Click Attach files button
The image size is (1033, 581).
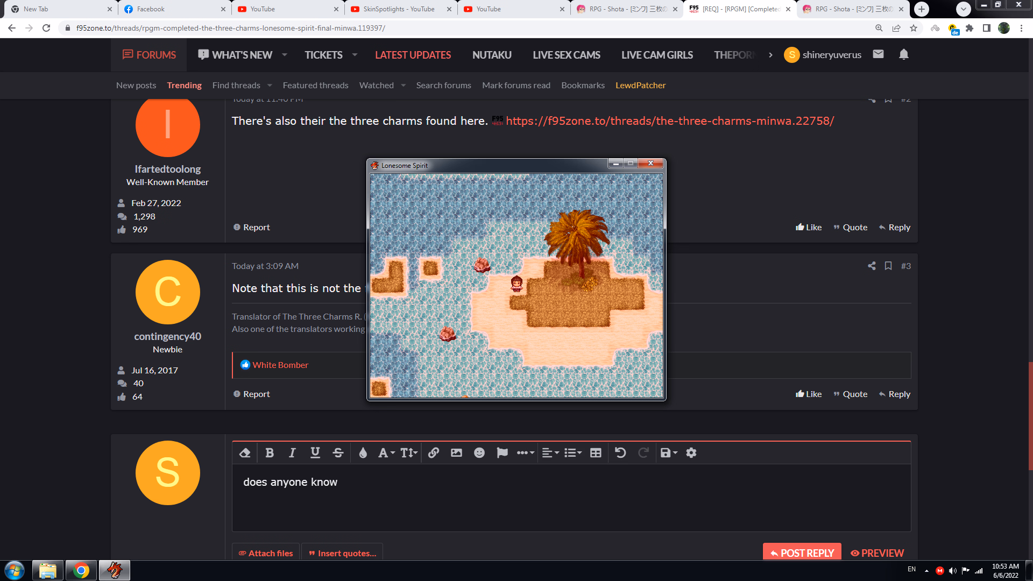[x=266, y=553]
